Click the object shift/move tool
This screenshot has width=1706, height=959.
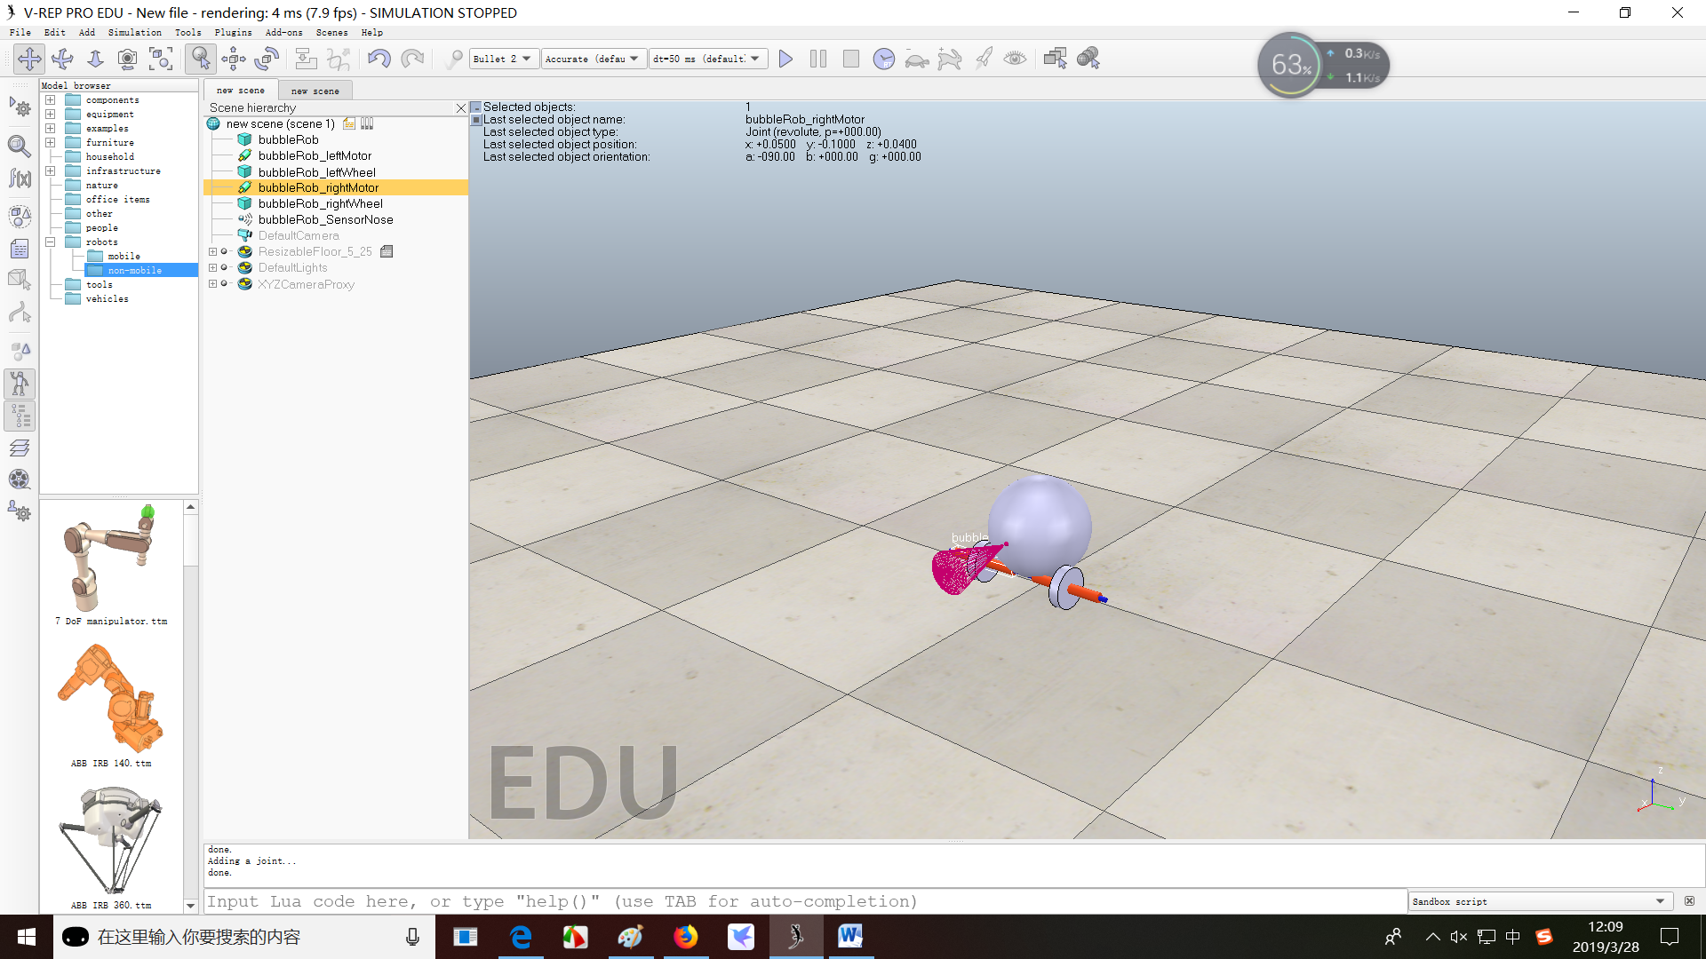pos(234,59)
